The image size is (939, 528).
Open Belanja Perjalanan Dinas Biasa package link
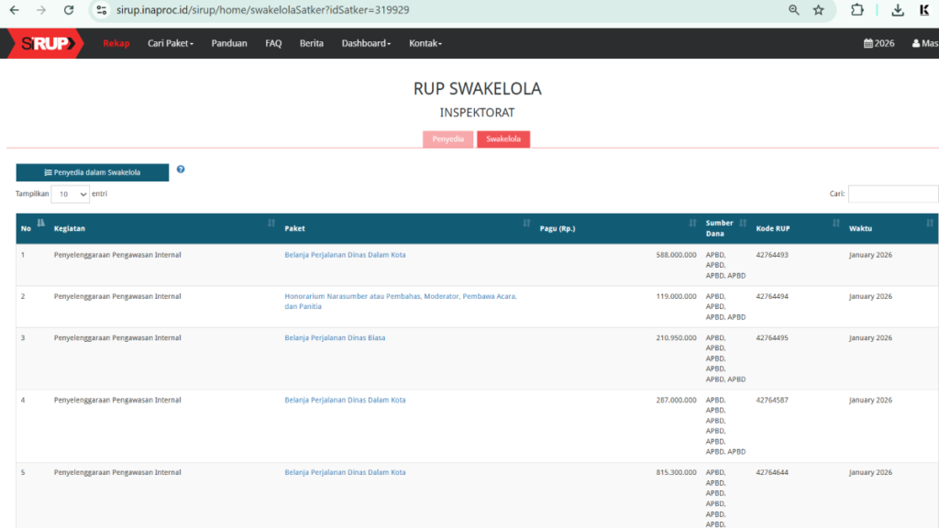[335, 338]
